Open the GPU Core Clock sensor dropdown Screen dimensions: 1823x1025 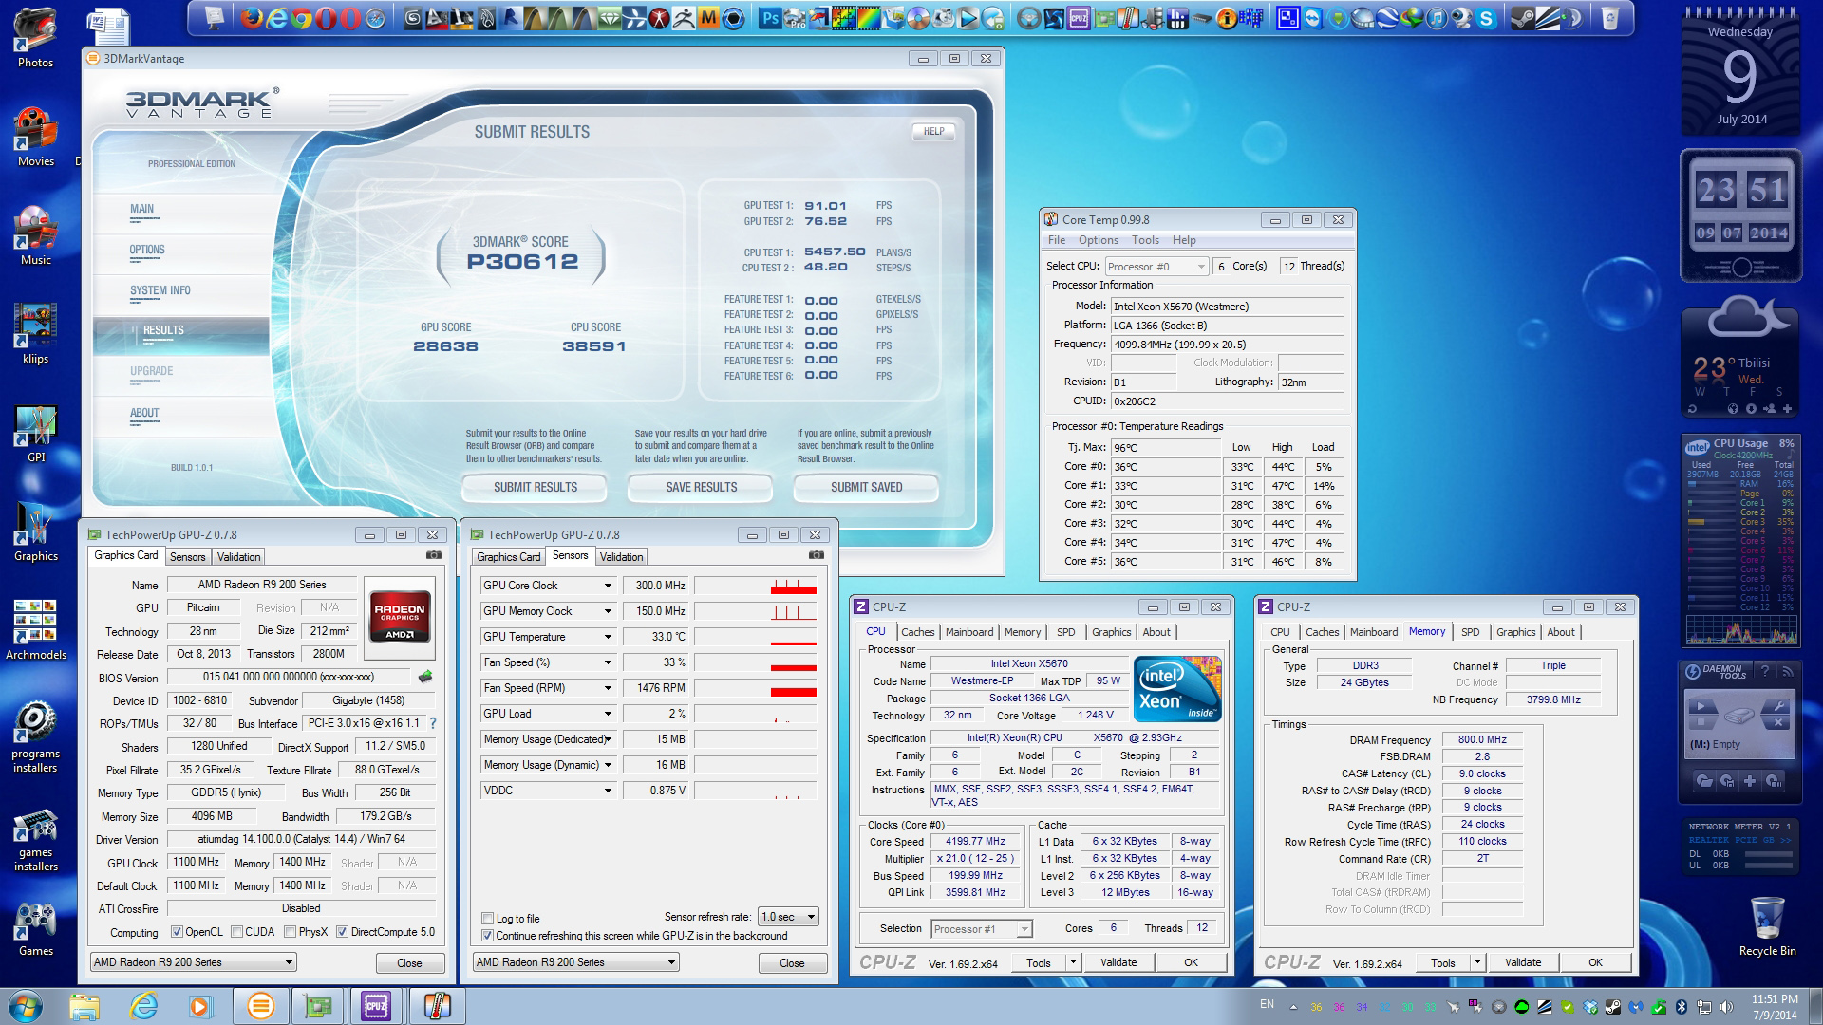click(608, 586)
